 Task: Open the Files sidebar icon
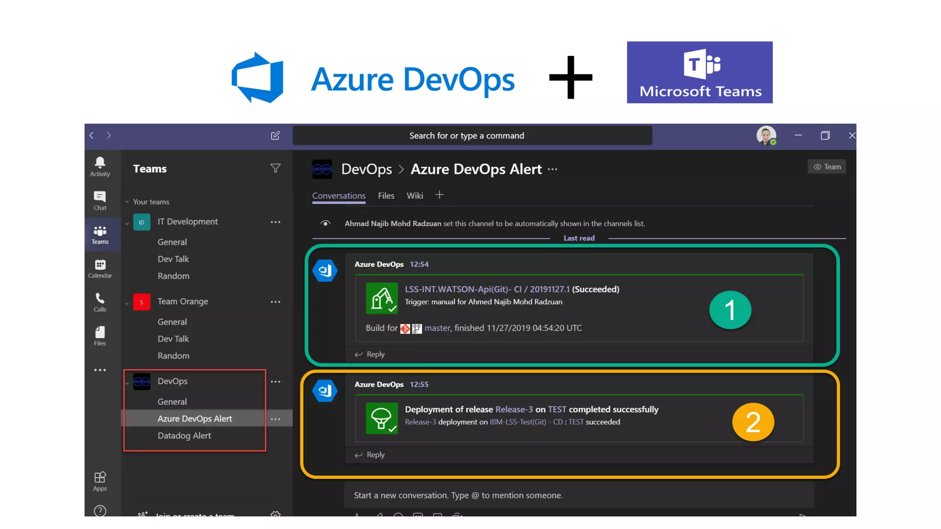point(100,336)
